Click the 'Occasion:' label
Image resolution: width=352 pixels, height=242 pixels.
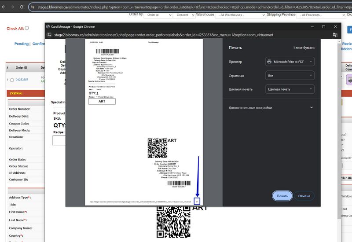(16, 137)
